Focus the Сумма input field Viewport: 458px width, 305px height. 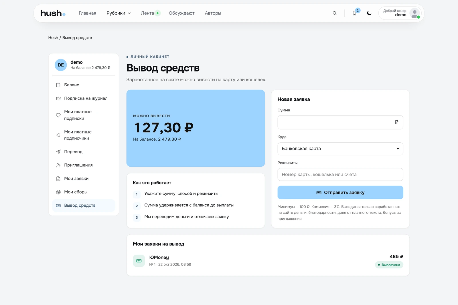click(340, 122)
